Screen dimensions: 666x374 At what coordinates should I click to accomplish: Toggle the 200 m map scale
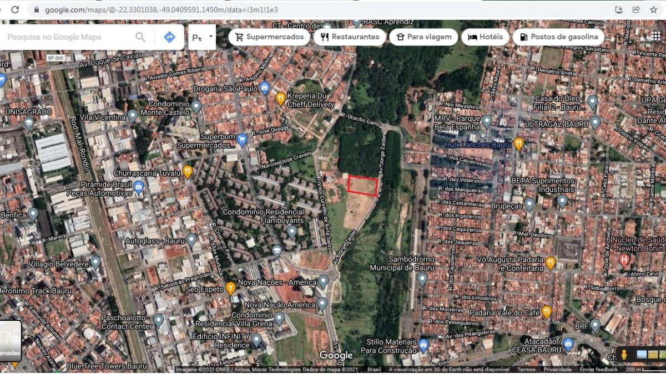point(645,370)
